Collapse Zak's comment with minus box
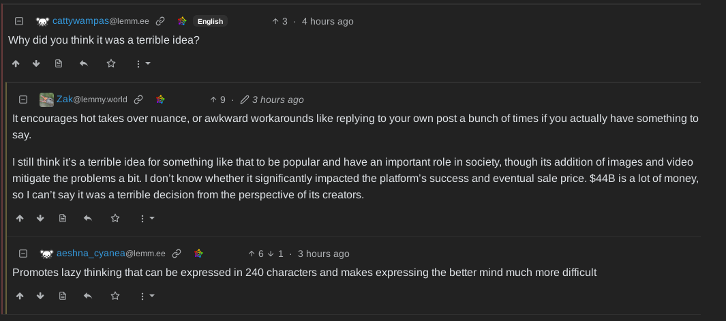726x321 pixels. tap(23, 99)
